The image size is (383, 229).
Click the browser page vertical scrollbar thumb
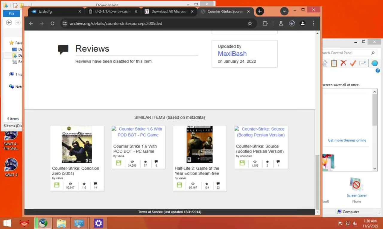317,182
